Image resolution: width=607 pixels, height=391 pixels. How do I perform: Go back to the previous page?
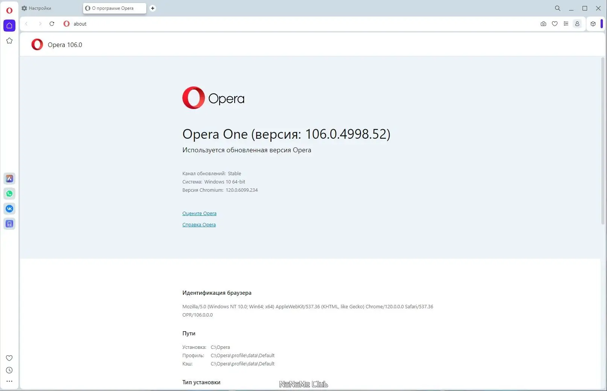point(26,24)
